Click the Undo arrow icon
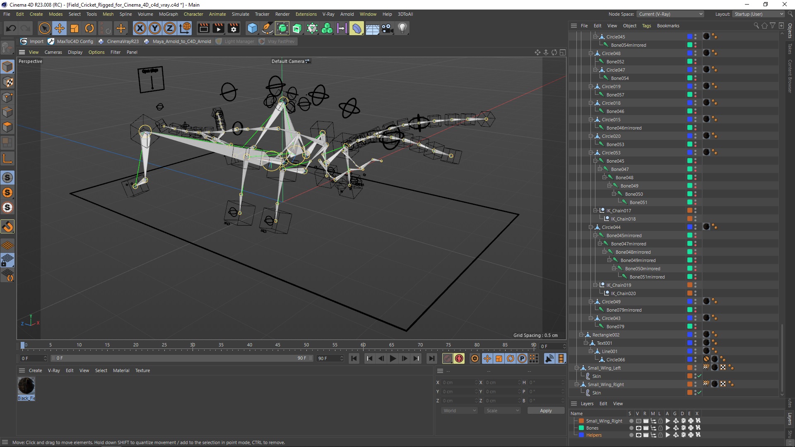Viewport: 795px width, 447px height. 11,29
